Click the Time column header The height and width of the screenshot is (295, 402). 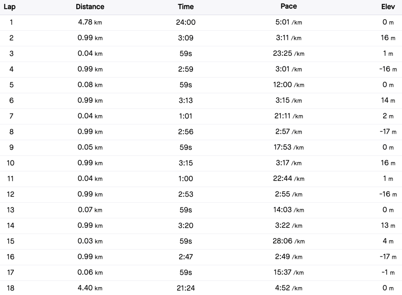pos(186,7)
